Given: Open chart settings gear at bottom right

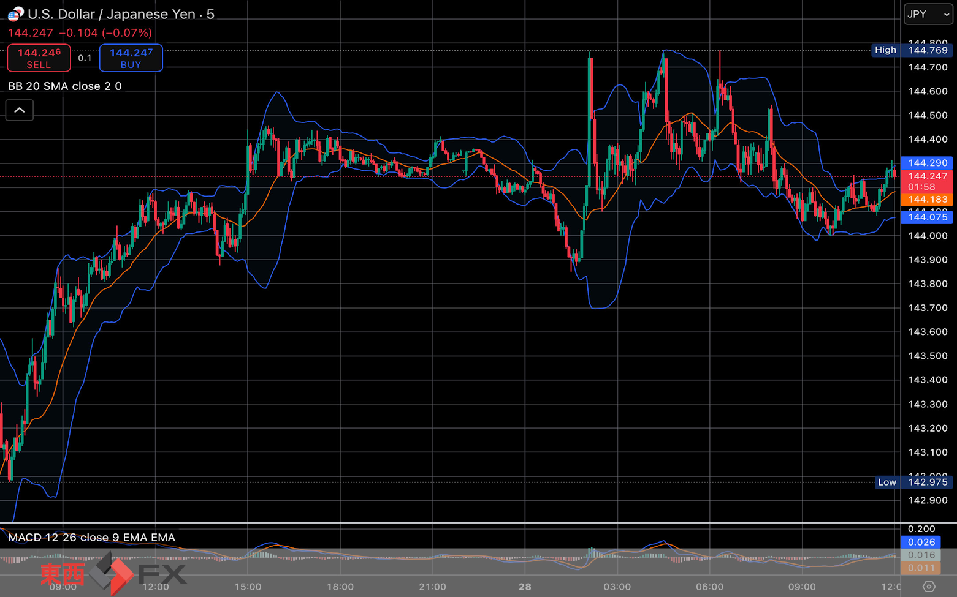Looking at the screenshot, I should click(x=929, y=587).
